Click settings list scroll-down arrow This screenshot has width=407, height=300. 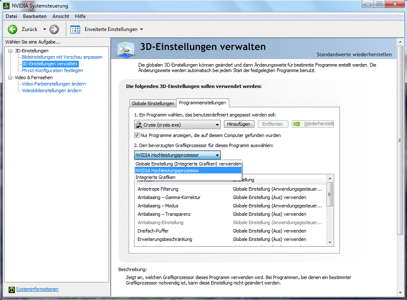point(329,243)
